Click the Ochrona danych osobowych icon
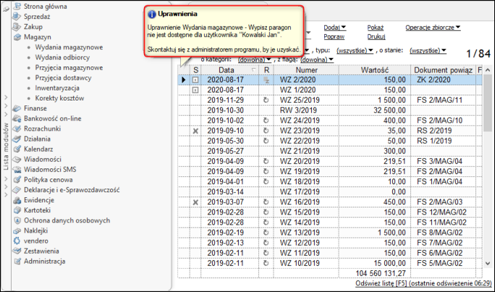The image size is (495, 292). [17, 220]
